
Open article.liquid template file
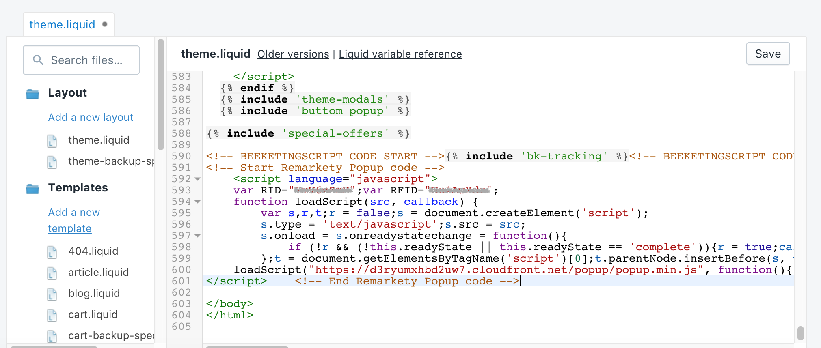click(99, 272)
